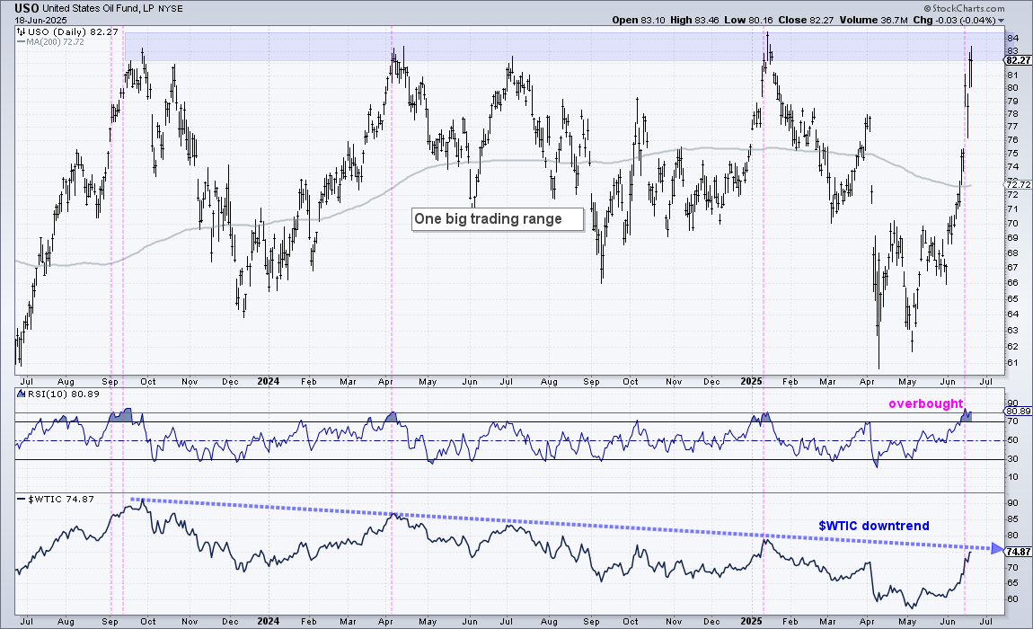Viewport: 1033px width, 629px height.
Task: Open the blue dropdown arrow after Chg value
Action: 1002,21
